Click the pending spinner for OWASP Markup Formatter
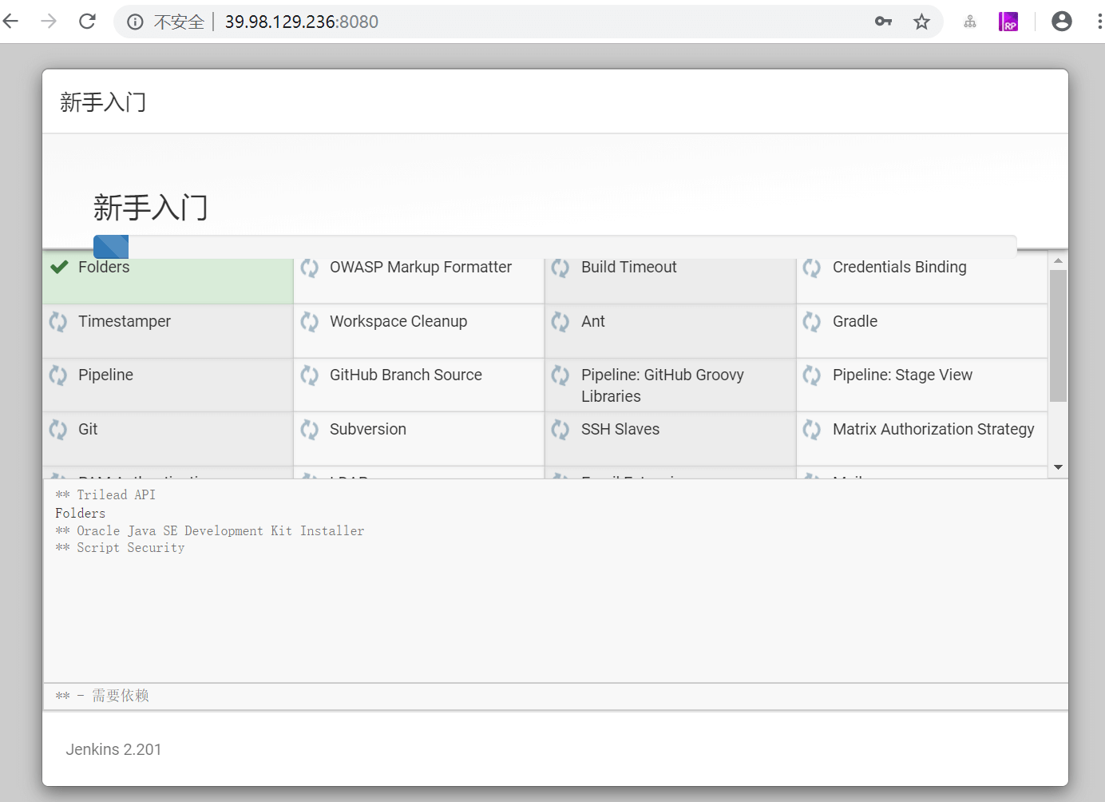Viewport: 1105px width, 802px height. pos(310,268)
